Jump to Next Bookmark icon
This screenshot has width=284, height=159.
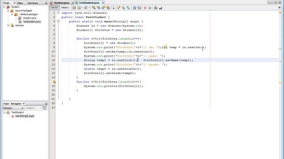pyautogui.click(x=123, y=8)
